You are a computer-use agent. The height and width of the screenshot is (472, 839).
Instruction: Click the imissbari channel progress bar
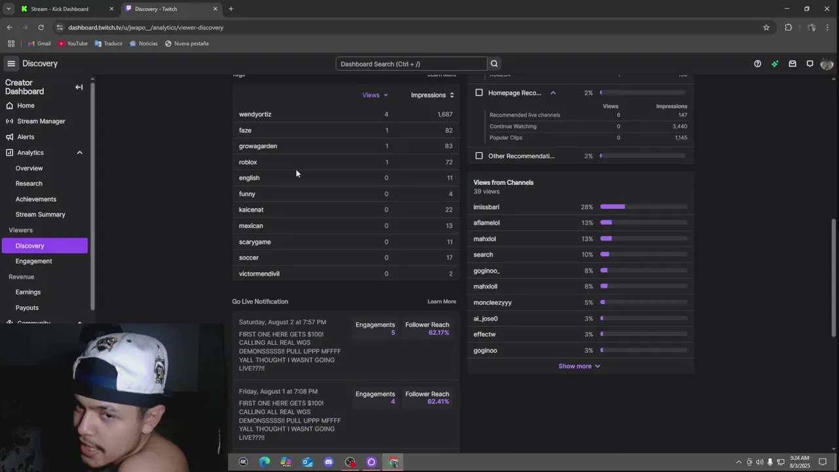(x=644, y=207)
